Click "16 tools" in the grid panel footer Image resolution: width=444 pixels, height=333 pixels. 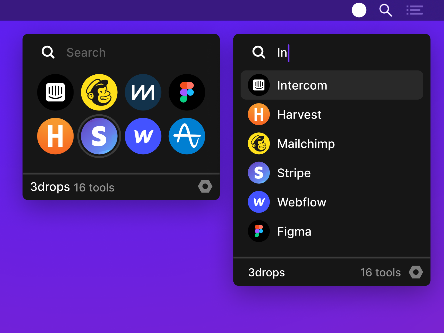pos(94,188)
